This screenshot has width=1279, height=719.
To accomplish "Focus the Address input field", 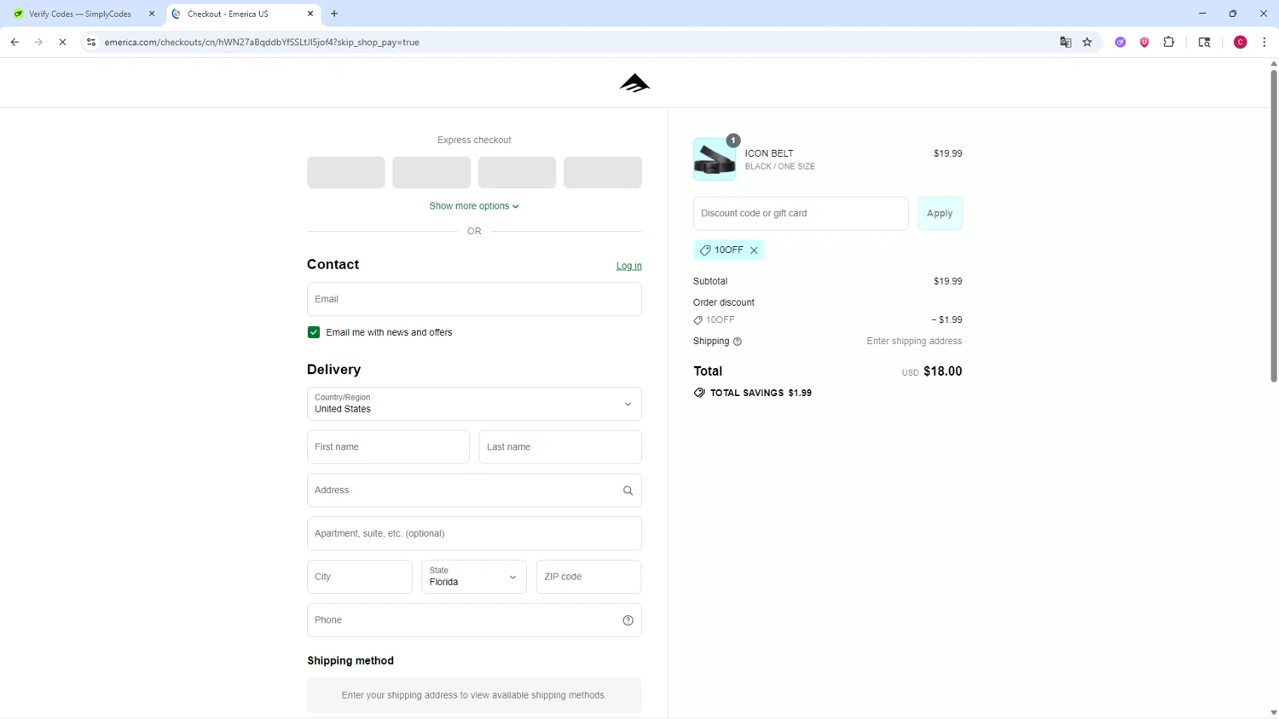I will (x=474, y=491).
